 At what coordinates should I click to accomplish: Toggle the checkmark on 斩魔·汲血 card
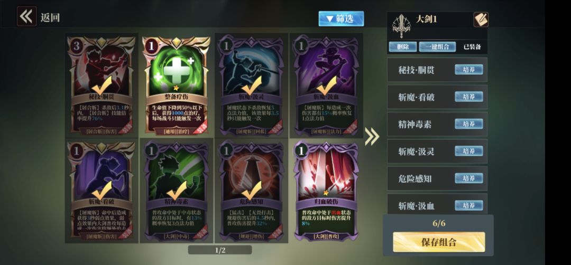(326, 85)
